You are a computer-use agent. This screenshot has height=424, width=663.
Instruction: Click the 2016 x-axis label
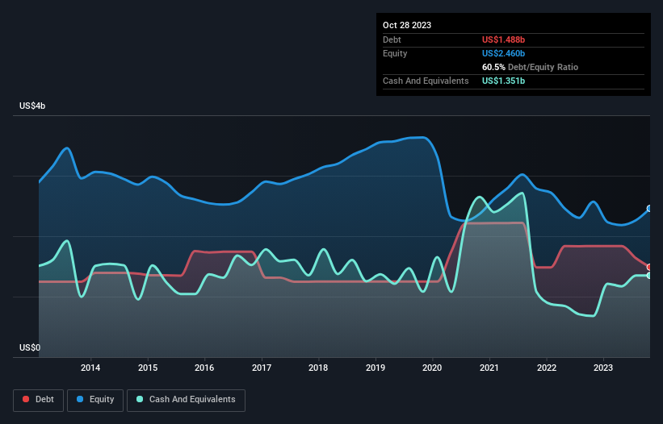tap(204, 368)
